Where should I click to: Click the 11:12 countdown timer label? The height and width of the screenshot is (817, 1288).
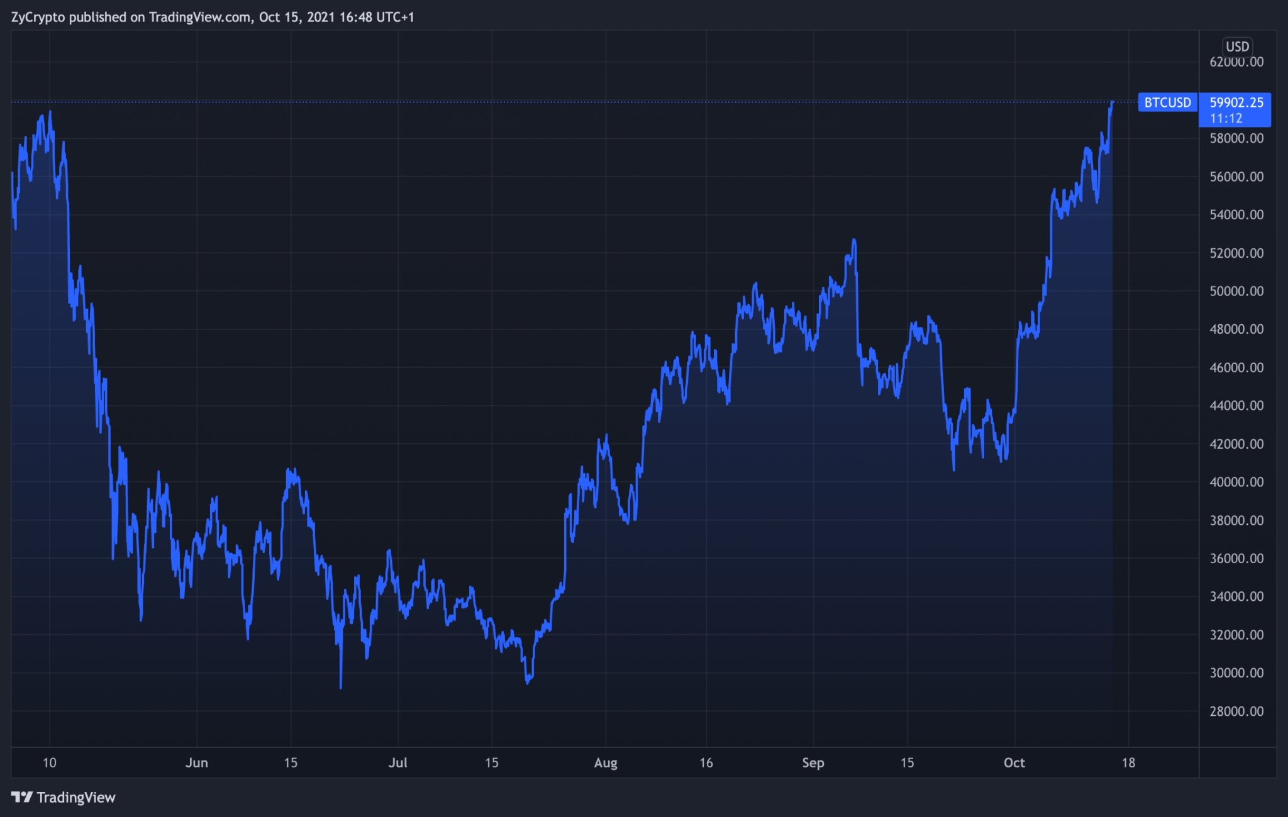tap(1226, 118)
